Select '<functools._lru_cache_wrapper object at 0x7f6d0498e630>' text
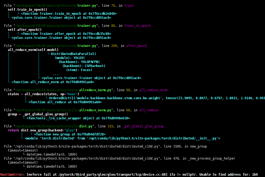265x177 pixels. tap(78, 118)
